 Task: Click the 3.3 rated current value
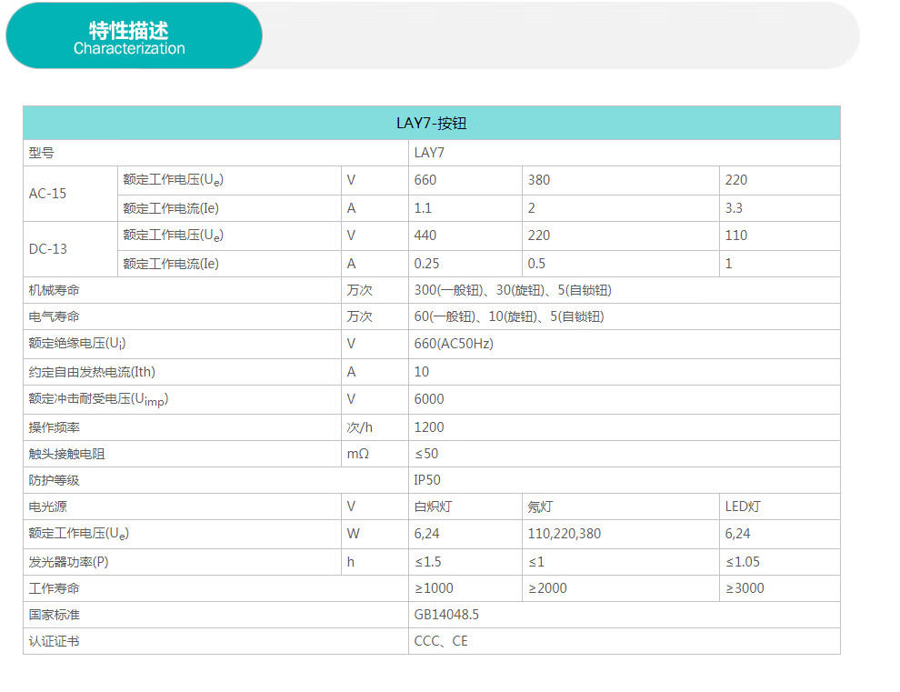(x=734, y=207)
